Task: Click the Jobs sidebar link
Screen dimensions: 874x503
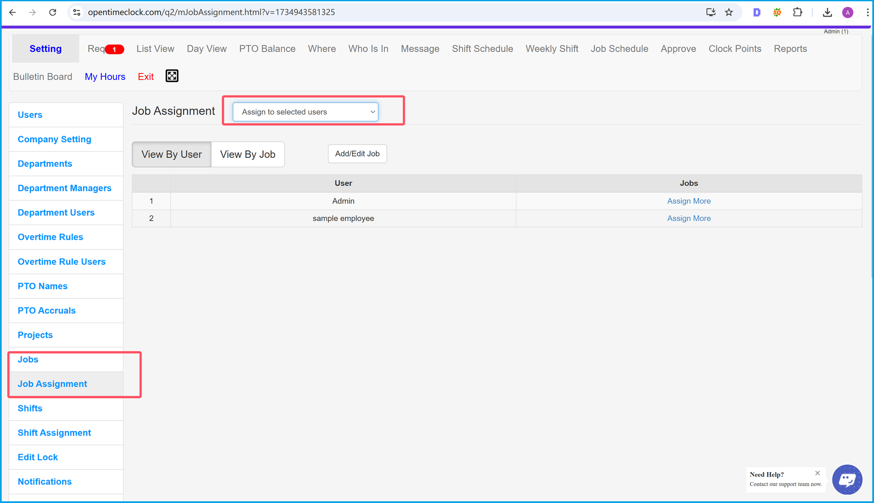Action: [28, 359]
